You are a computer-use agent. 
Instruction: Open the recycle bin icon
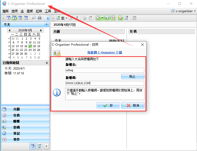click(39, 146)
